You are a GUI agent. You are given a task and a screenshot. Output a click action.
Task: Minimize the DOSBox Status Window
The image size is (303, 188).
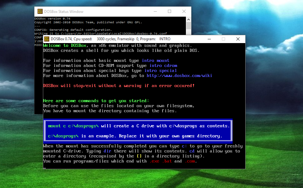(155, 12)
